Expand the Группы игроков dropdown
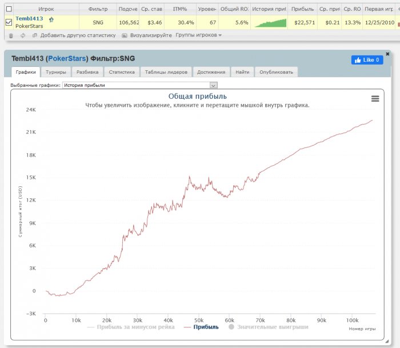 click(x=198, y=35)
